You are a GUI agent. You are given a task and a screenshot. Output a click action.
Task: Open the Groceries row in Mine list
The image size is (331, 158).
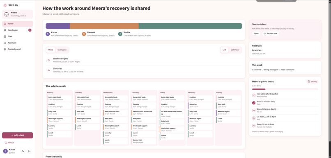pyautogui.click(x=144, y=70)
